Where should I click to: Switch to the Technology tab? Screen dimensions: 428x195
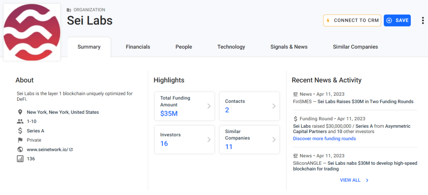coord(231,47)
